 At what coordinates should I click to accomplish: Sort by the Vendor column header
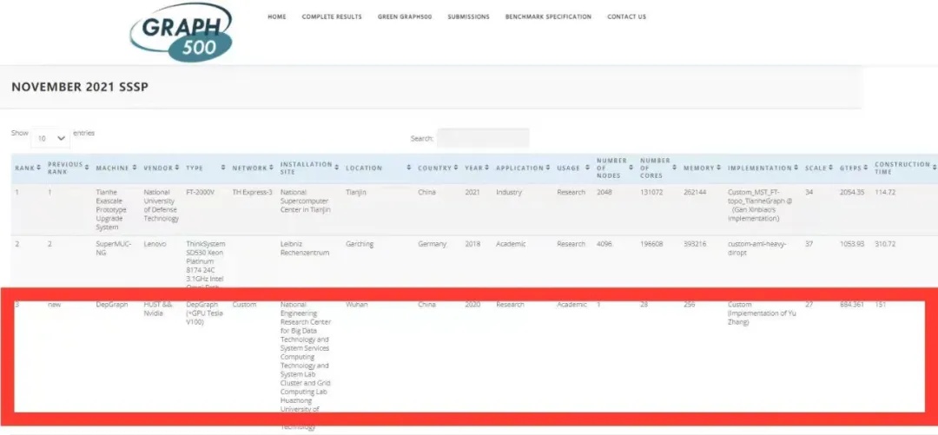pos(158,168)
